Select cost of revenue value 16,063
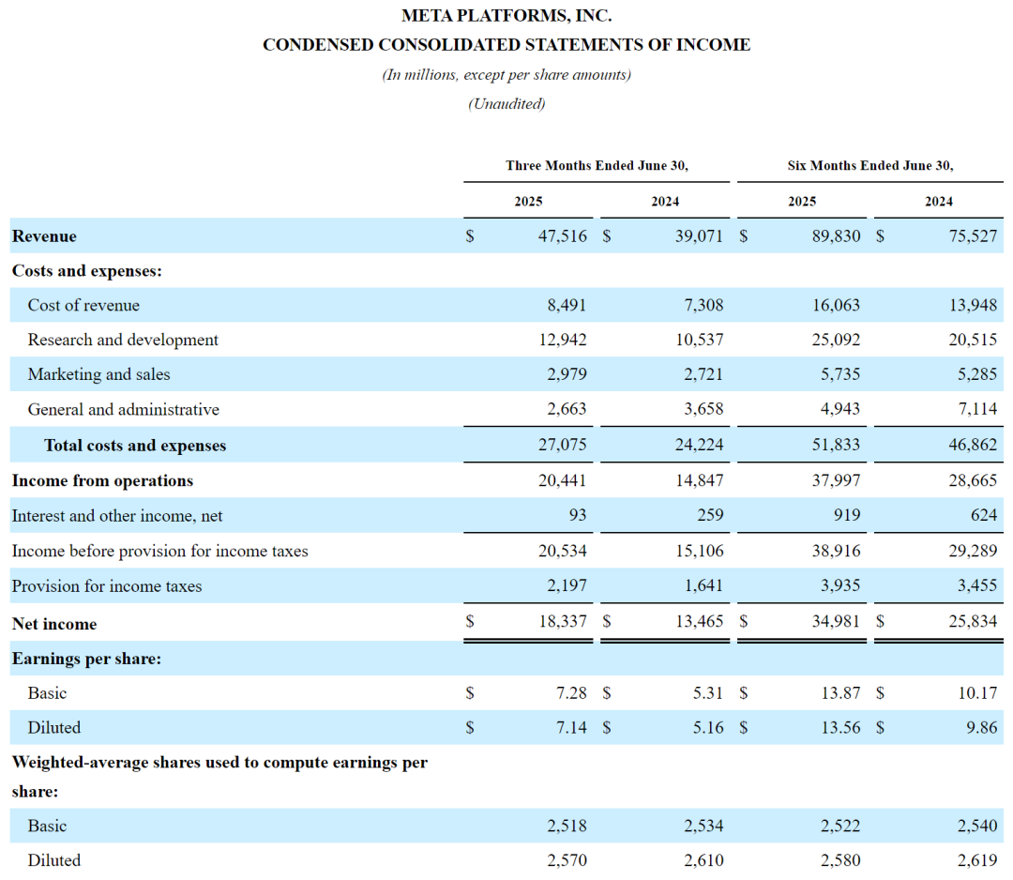The image size is (1013, 880). tap(836, 305)
